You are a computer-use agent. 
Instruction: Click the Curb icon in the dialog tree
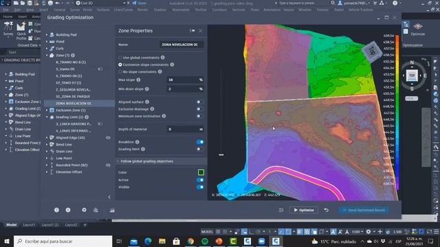point(52,49)
